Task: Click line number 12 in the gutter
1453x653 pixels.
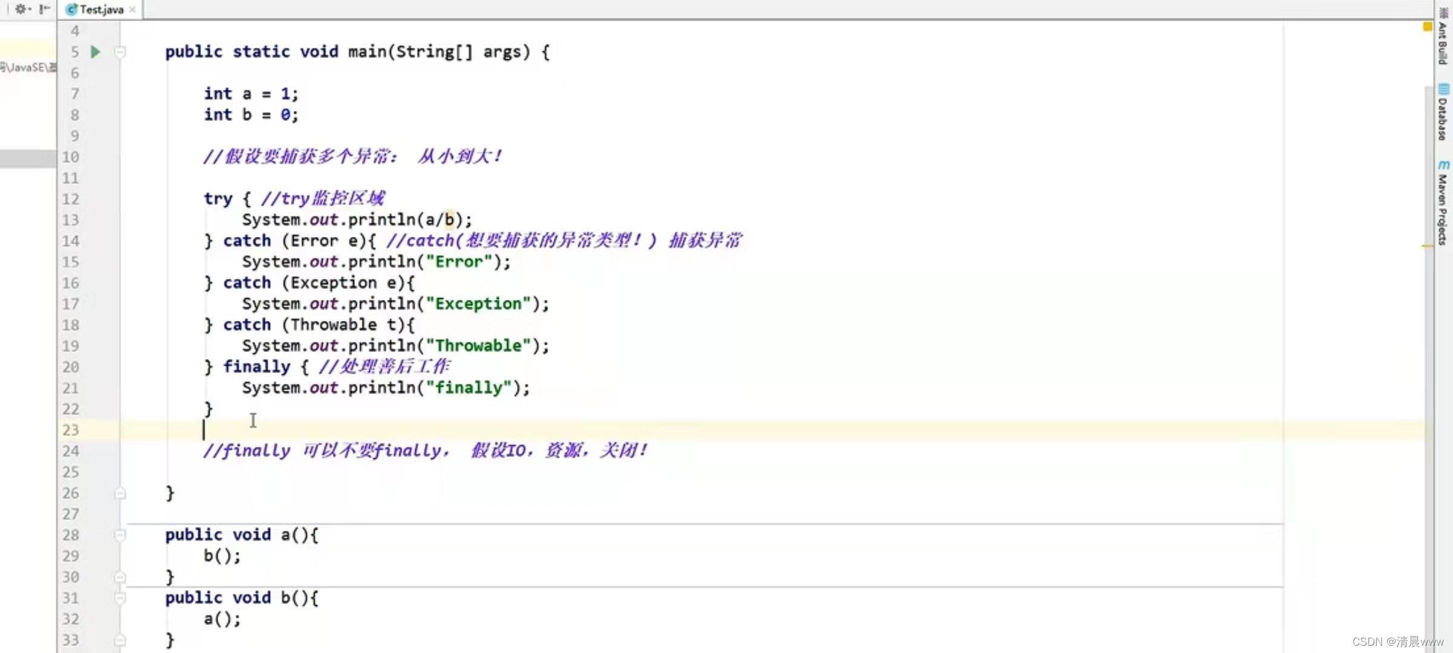Action: [70, 199]
